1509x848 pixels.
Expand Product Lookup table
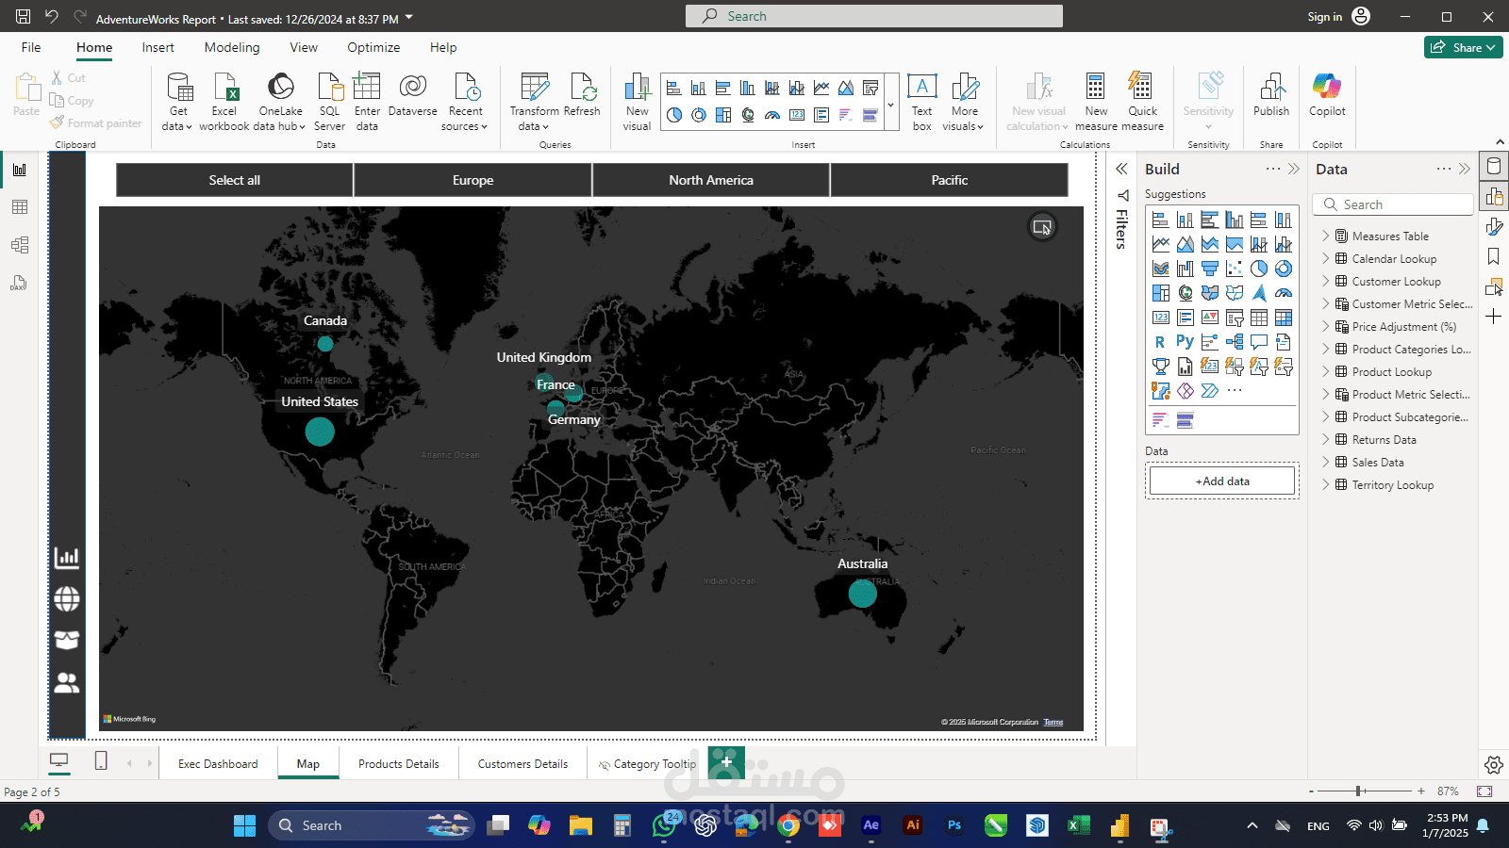[x=1325, y=371]
